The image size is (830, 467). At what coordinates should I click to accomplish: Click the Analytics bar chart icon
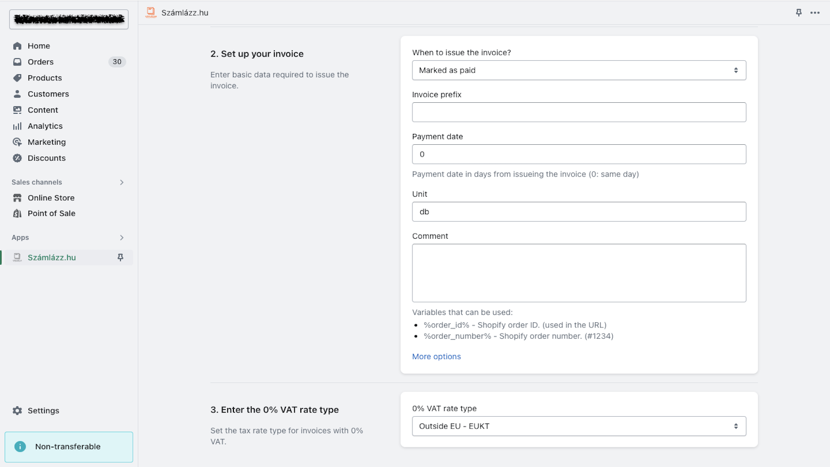point(17,126)
